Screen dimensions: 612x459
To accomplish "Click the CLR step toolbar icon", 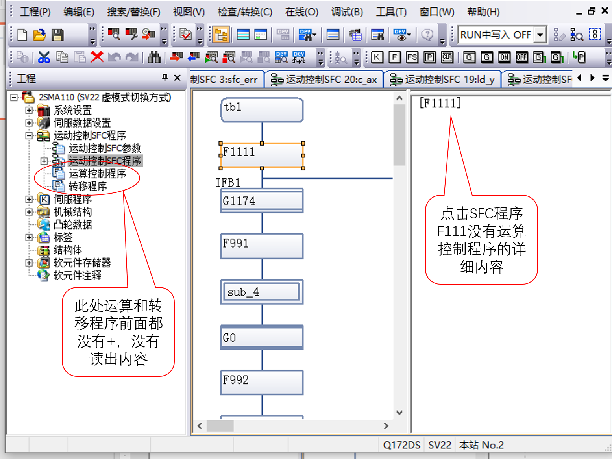I will 447,57.
